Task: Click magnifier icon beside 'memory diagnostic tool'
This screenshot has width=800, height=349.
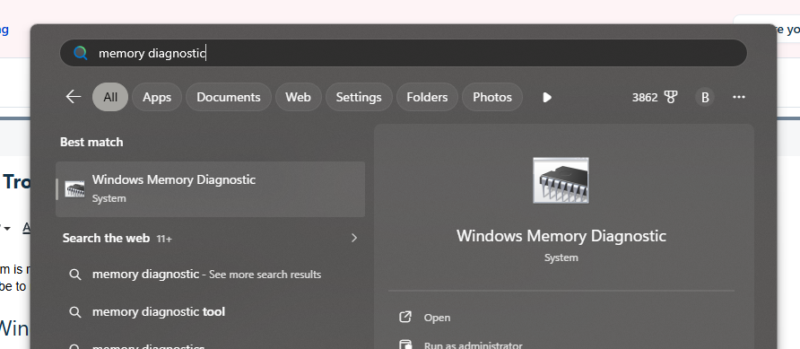Action: (x=75, y=311)
